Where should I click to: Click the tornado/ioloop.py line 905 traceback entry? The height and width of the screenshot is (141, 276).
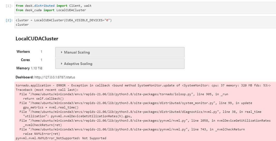pyautogui.click(x=124, y=94)
